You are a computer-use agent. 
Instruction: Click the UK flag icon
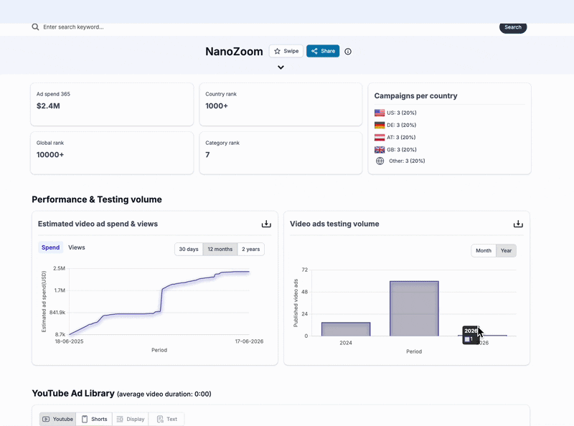tap(380, 150)
